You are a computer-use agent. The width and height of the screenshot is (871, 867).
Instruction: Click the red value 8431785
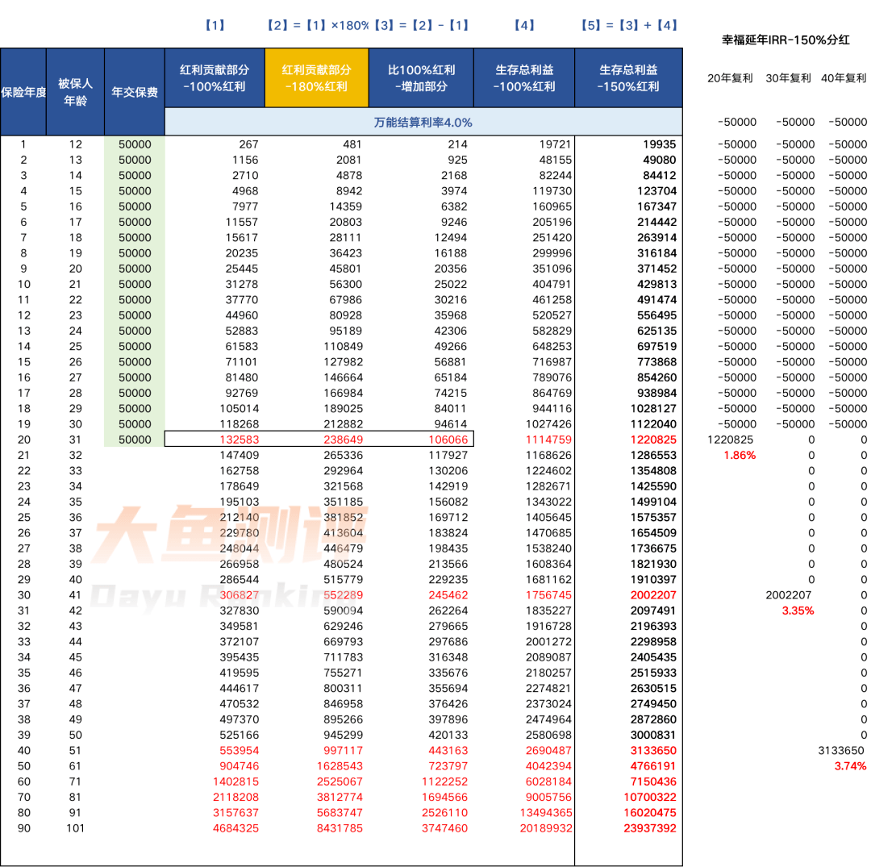pyautogui.click(x=340, y=828)
